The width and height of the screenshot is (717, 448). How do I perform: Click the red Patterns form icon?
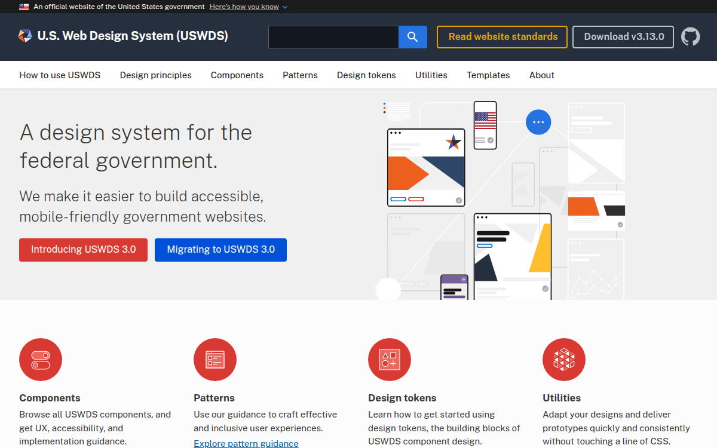click(215, 360)
